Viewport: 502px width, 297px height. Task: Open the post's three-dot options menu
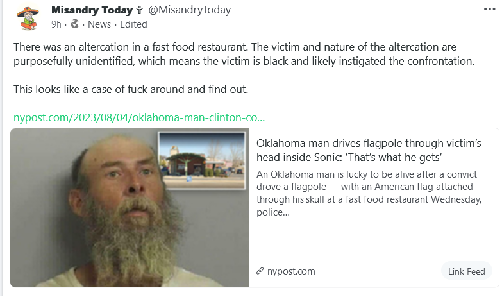[x=489, y=9]
